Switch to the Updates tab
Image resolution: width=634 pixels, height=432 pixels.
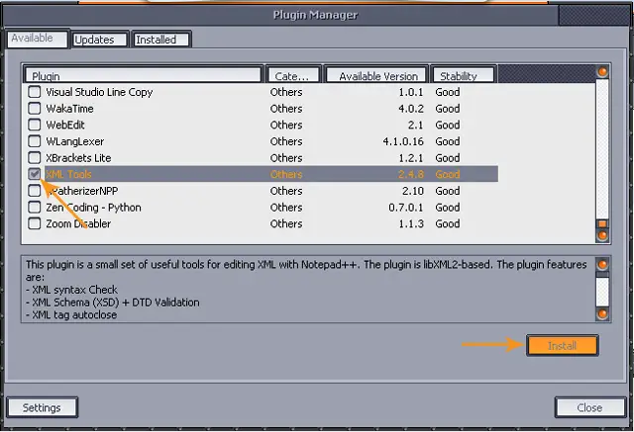[100, 40]
